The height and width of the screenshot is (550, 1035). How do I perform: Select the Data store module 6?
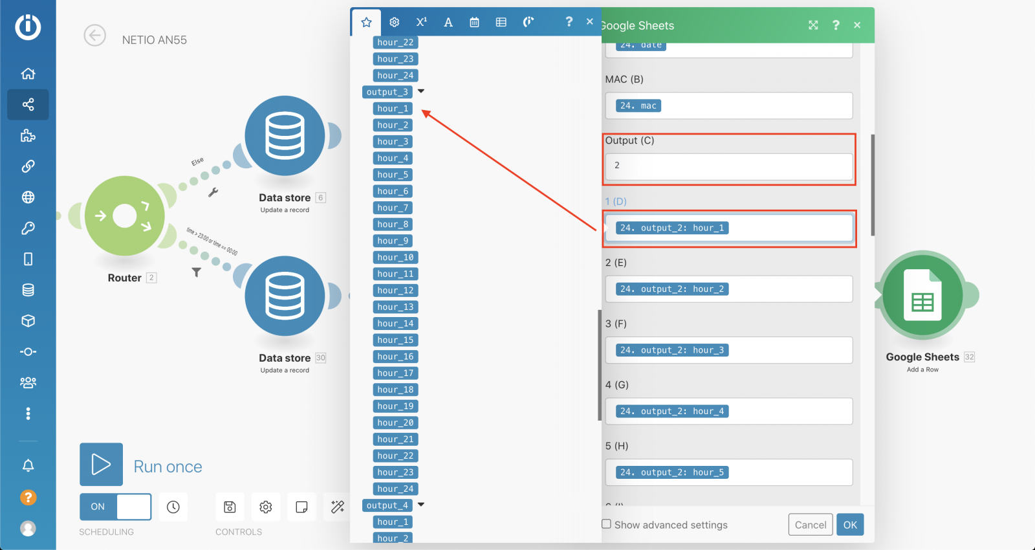285,136
